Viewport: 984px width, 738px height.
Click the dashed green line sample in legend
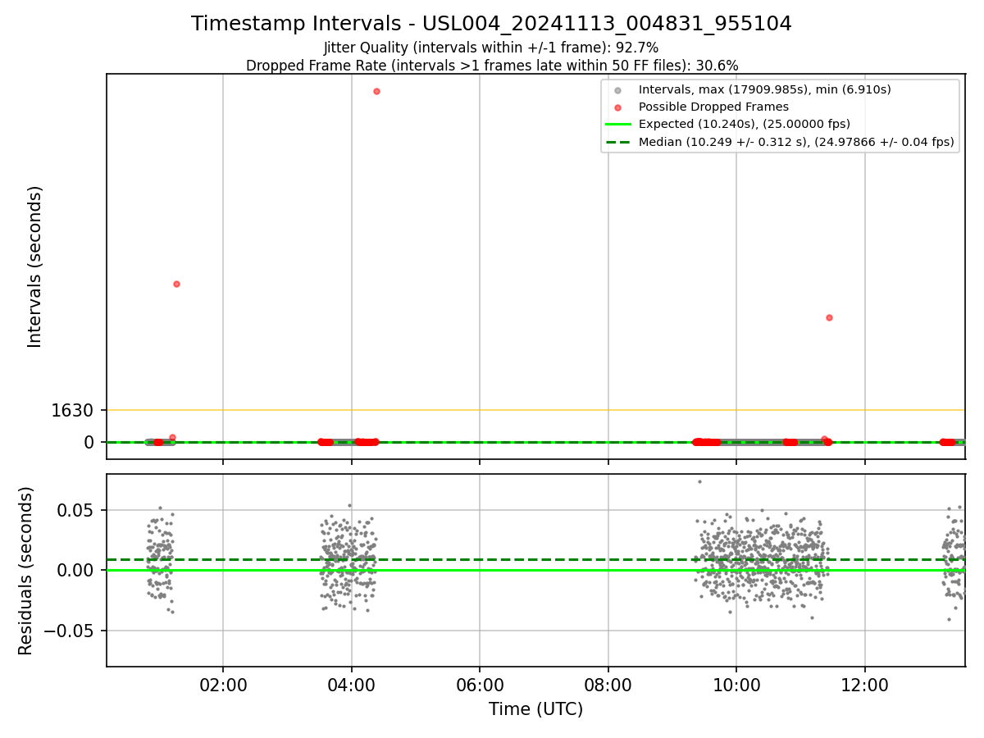click(617, 142)
